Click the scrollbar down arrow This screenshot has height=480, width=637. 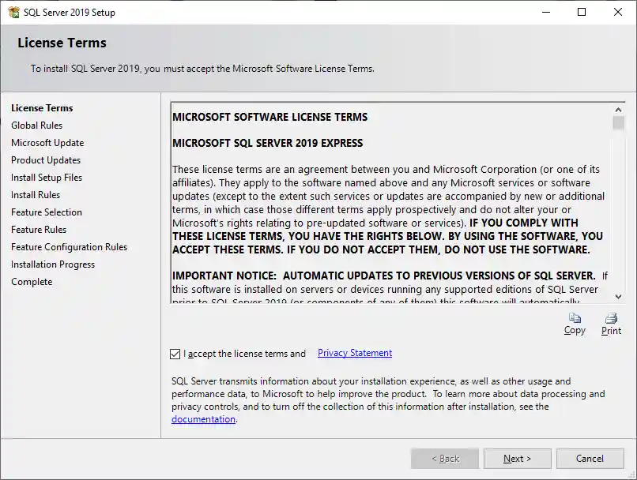pos(618,298)
